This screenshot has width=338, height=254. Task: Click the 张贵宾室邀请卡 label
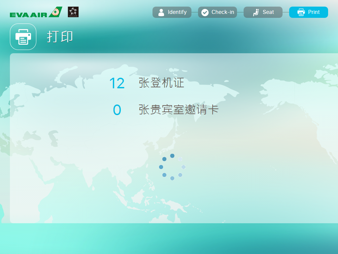tap(179, 109)
